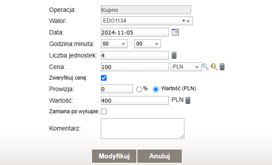Check the Zamiana po wykupie checkbox
The image size is (272, 165).
[104, 111]
